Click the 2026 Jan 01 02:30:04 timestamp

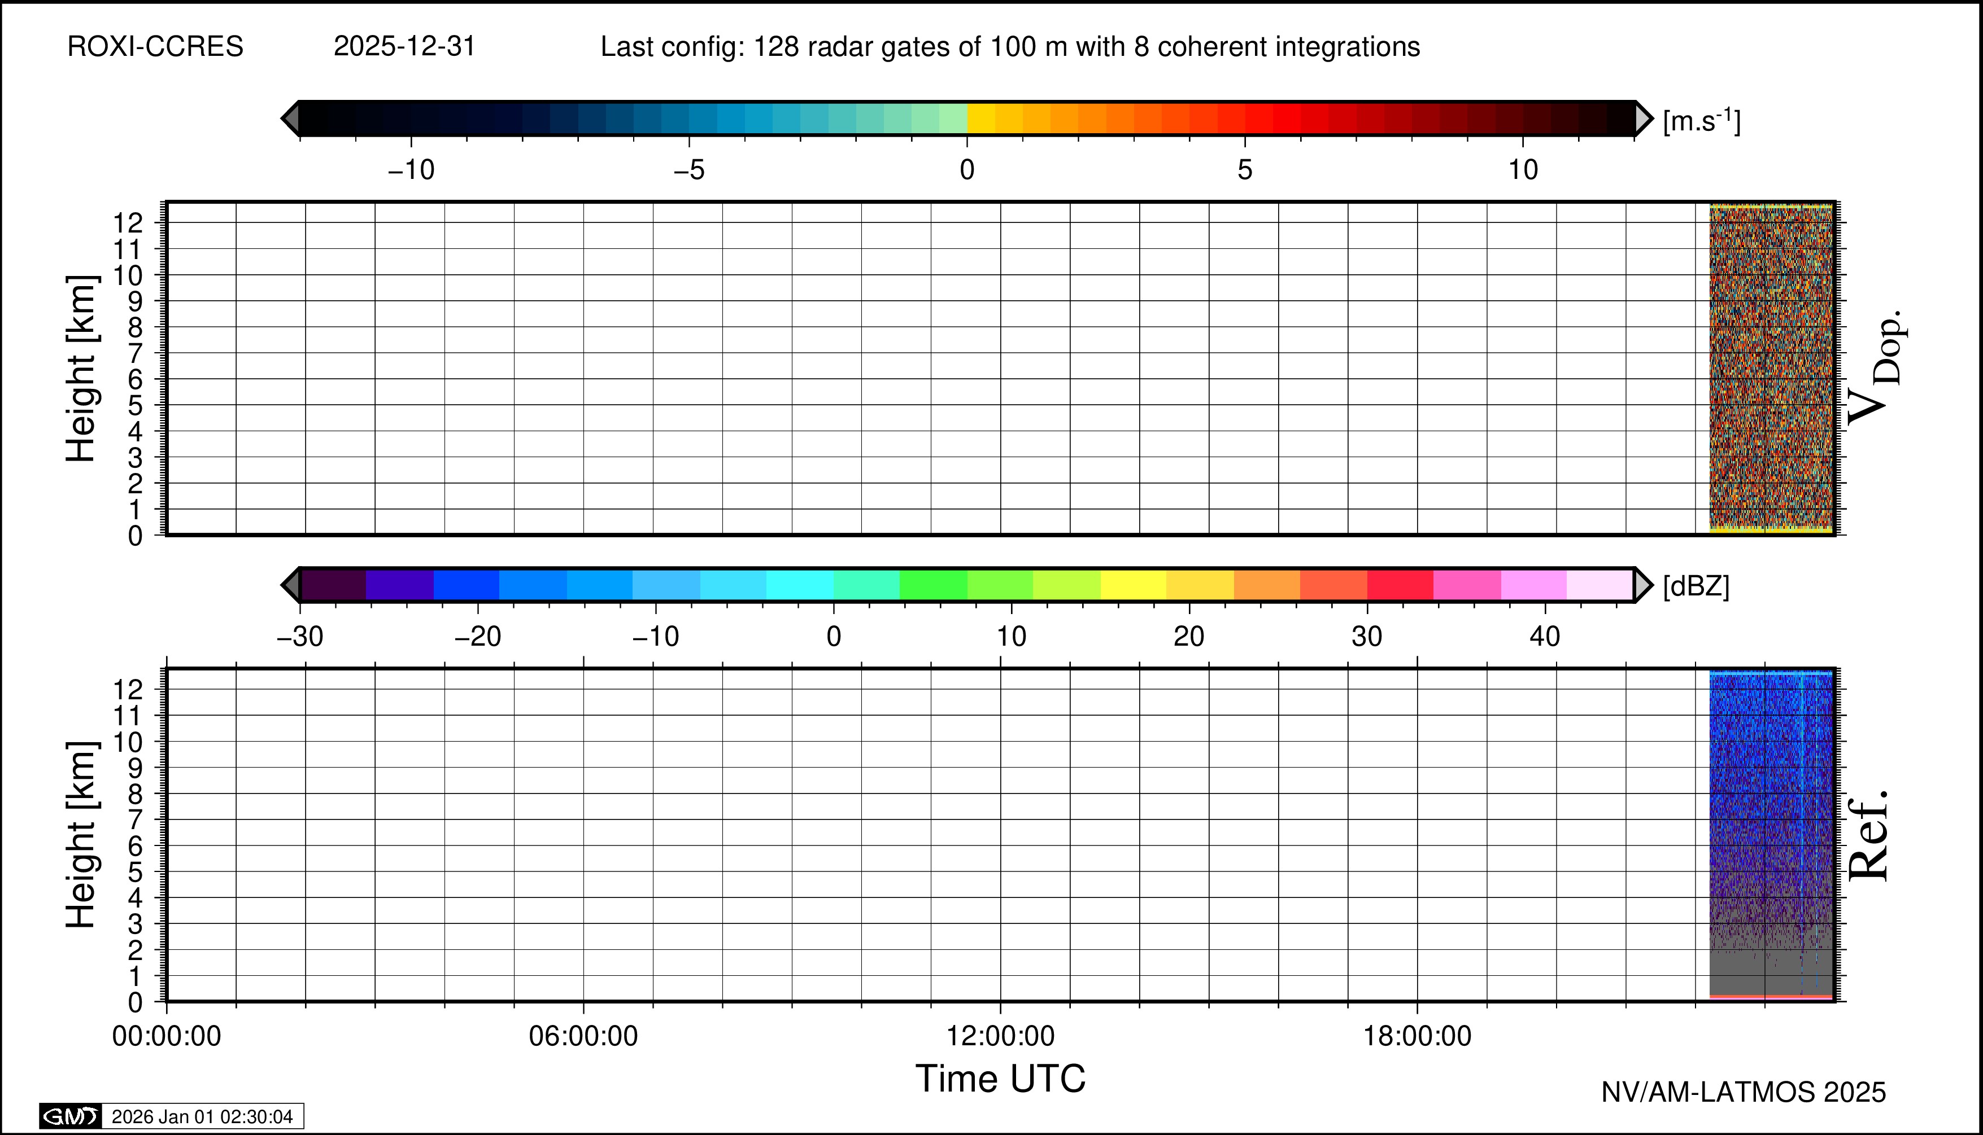click(x=202, y=1116)
